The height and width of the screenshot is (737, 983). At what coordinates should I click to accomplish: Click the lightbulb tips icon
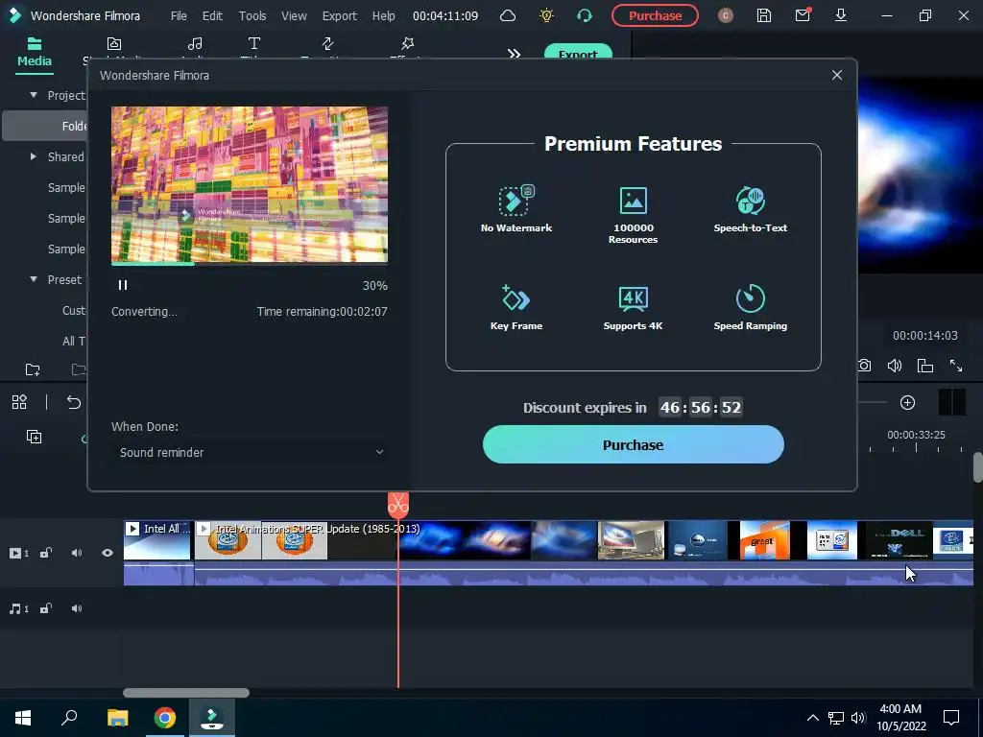[x=546, y=15]
